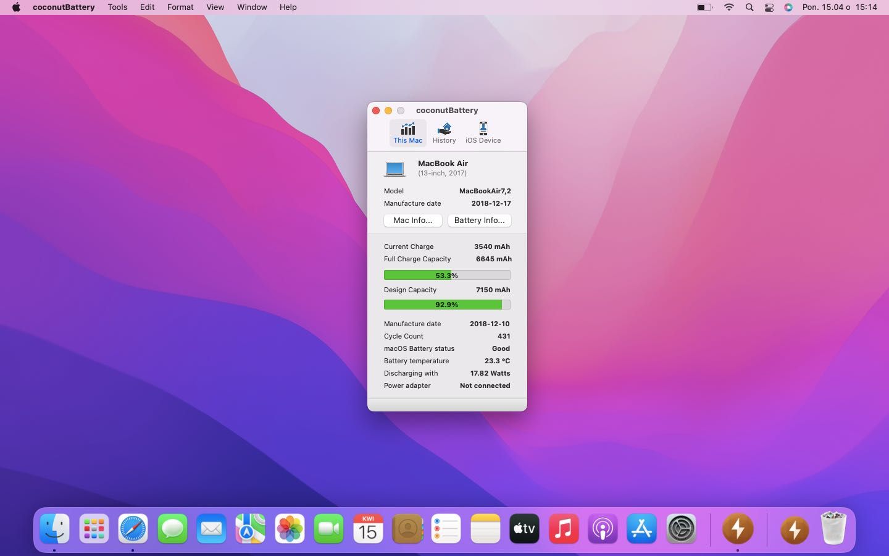This screenshot has width=889, height=556.
Task: Click the battery status icon in menu bar
Action: click(x=704, y=7)
